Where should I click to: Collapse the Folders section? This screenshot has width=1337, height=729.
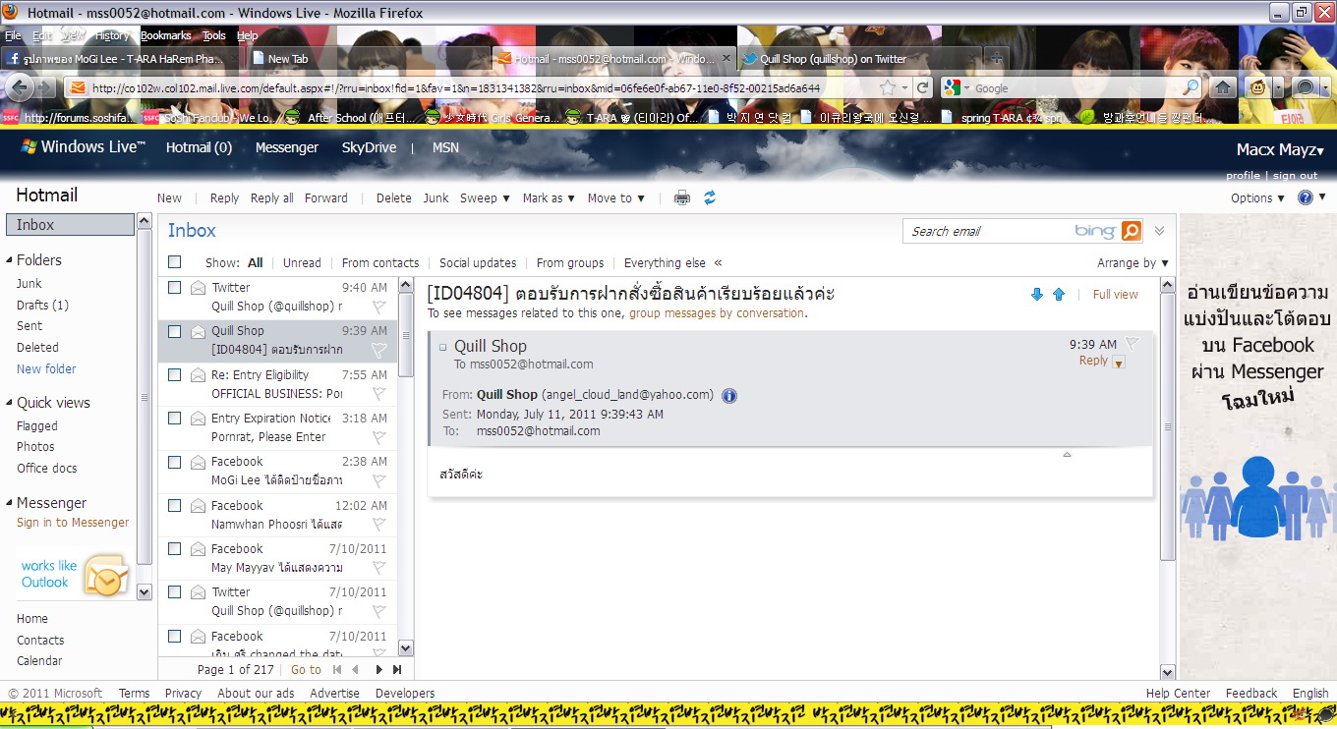[x=10, y=260]
